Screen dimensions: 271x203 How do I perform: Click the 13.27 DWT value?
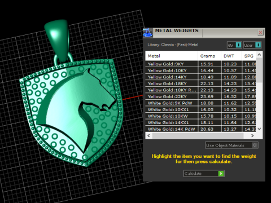click(230, 129)
